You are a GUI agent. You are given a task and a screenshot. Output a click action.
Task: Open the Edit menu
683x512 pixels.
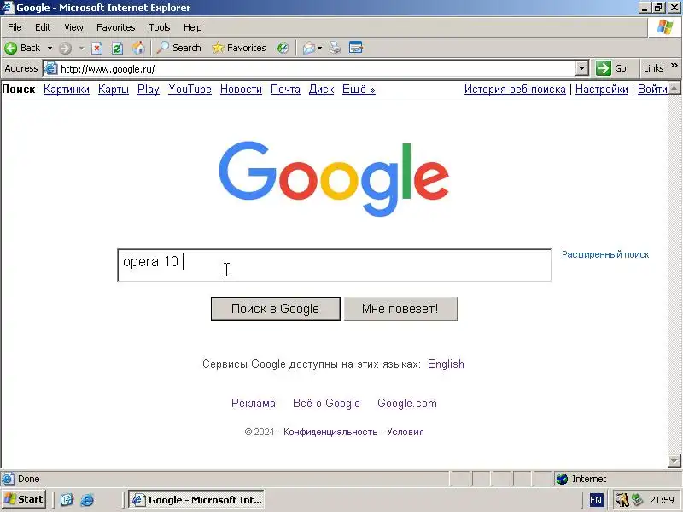[43, 27]
